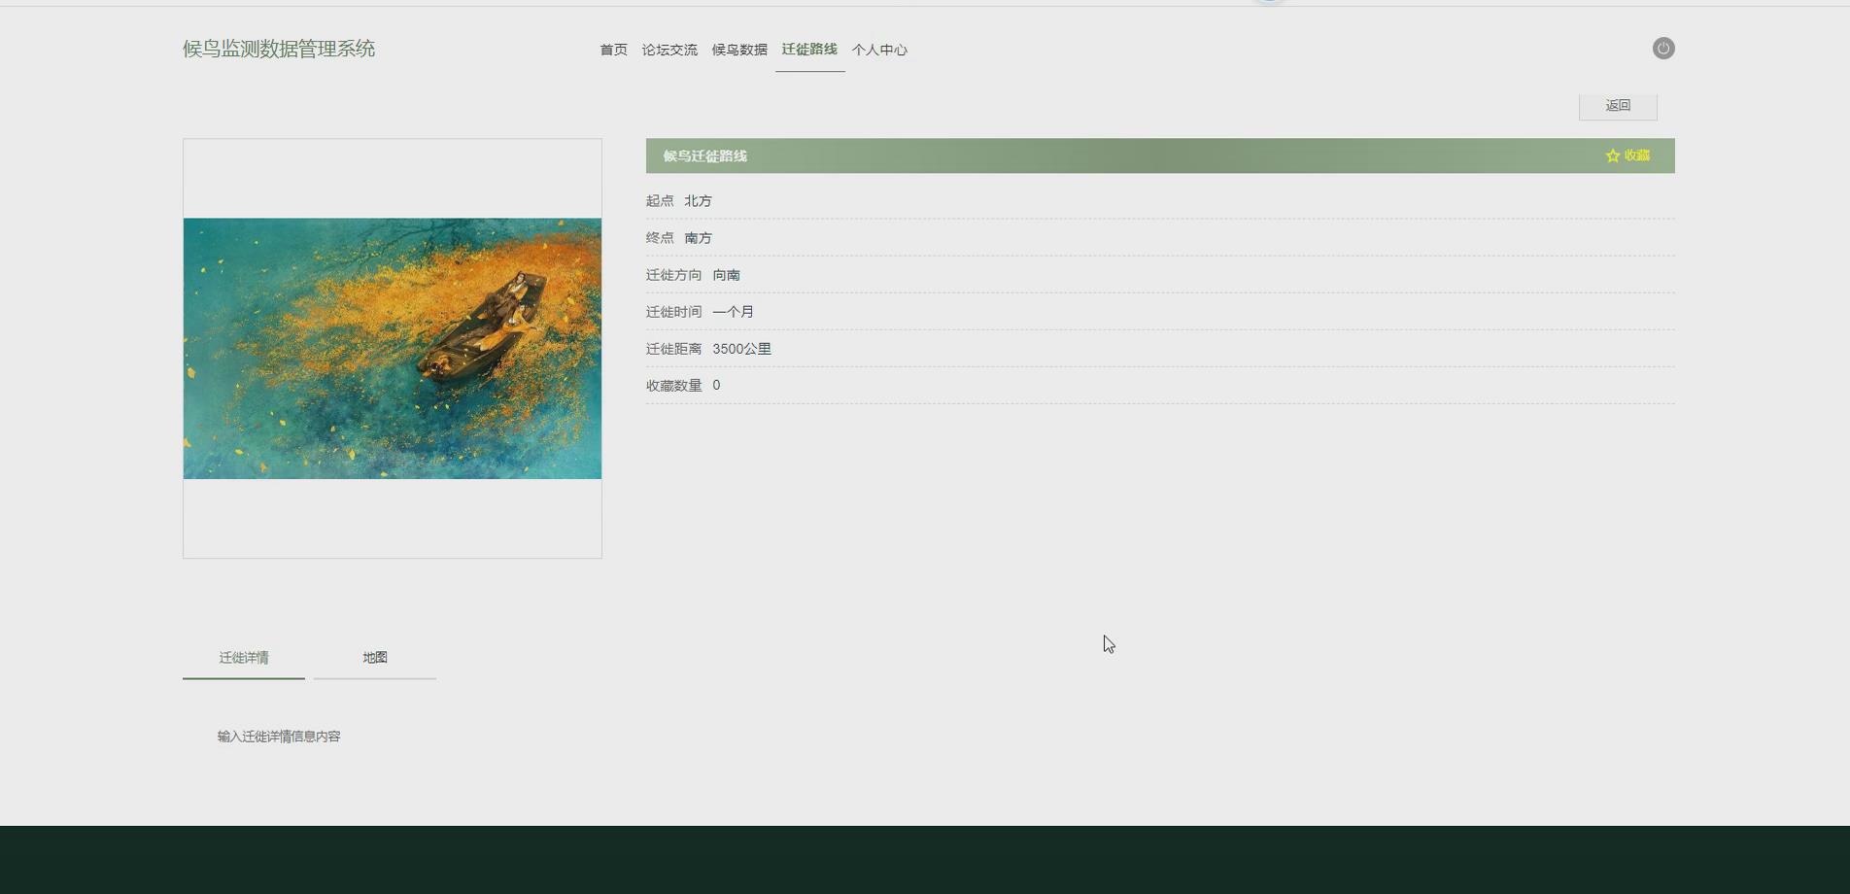Click the 迁徙方向 label
The height and width of the screenshot is (894, 1850).
(673, 275)
